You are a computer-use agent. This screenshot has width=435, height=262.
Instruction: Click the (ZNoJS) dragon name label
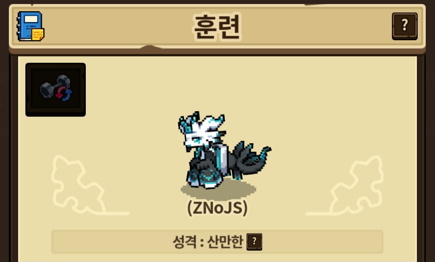click(x=217, y=208)
